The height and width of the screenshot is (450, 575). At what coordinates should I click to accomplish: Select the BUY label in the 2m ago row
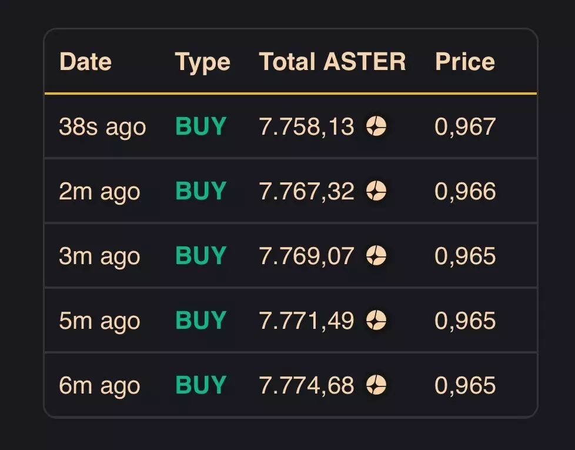coord(200,191)
